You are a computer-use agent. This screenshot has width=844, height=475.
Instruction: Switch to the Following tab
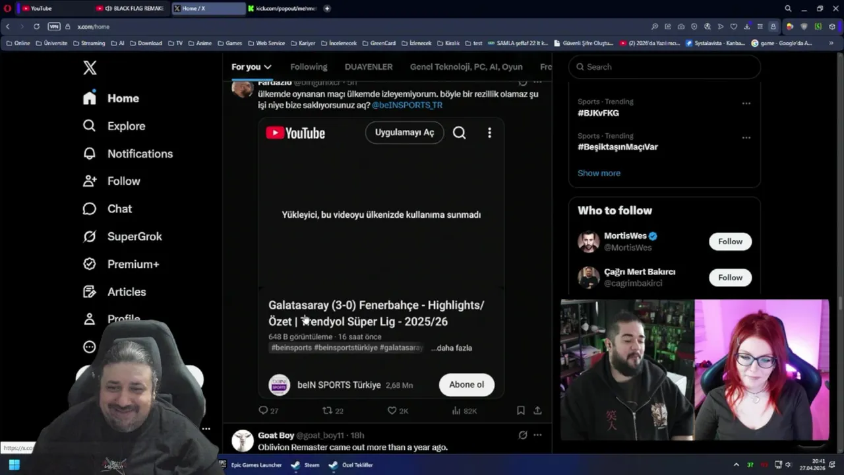pyautogui.click(x=309, y=67)
